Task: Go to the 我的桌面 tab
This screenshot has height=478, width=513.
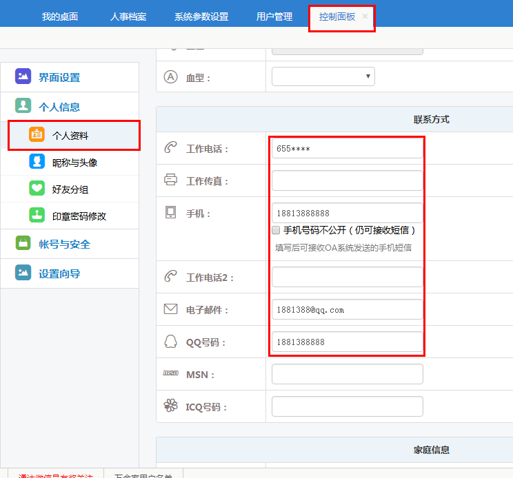Action: (x=60, y=17)
